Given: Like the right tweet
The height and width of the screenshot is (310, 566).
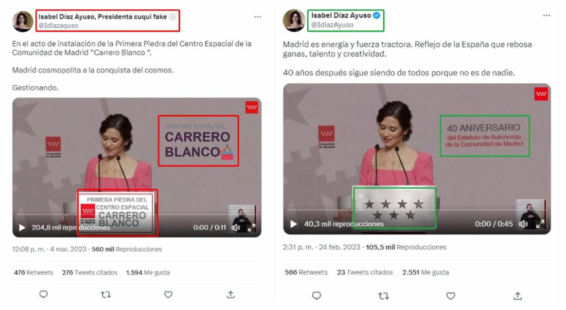Looking at the screenshot, I should pos(451,296).
